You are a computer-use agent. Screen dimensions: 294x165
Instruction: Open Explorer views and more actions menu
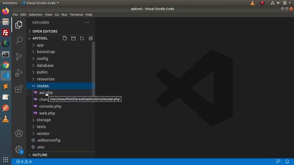87,22
